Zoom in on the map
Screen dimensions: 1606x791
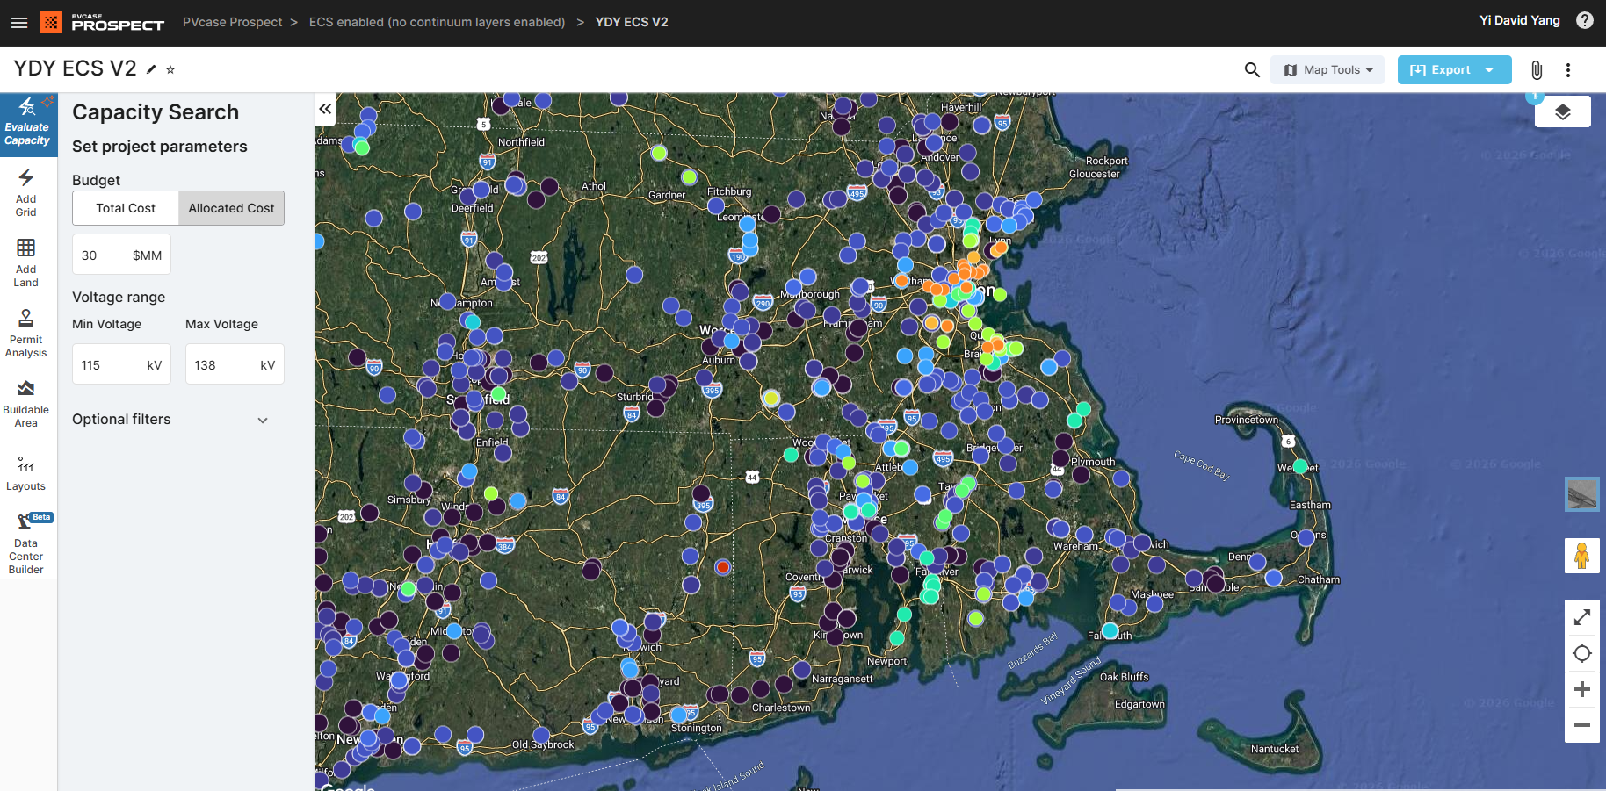click(1582, 689)
